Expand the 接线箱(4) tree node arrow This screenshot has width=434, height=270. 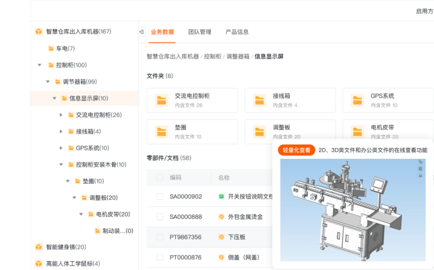click(61, 131)
